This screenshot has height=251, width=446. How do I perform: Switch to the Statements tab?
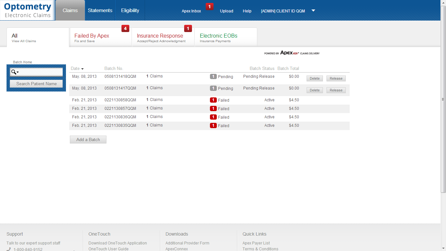click(100, 10)
